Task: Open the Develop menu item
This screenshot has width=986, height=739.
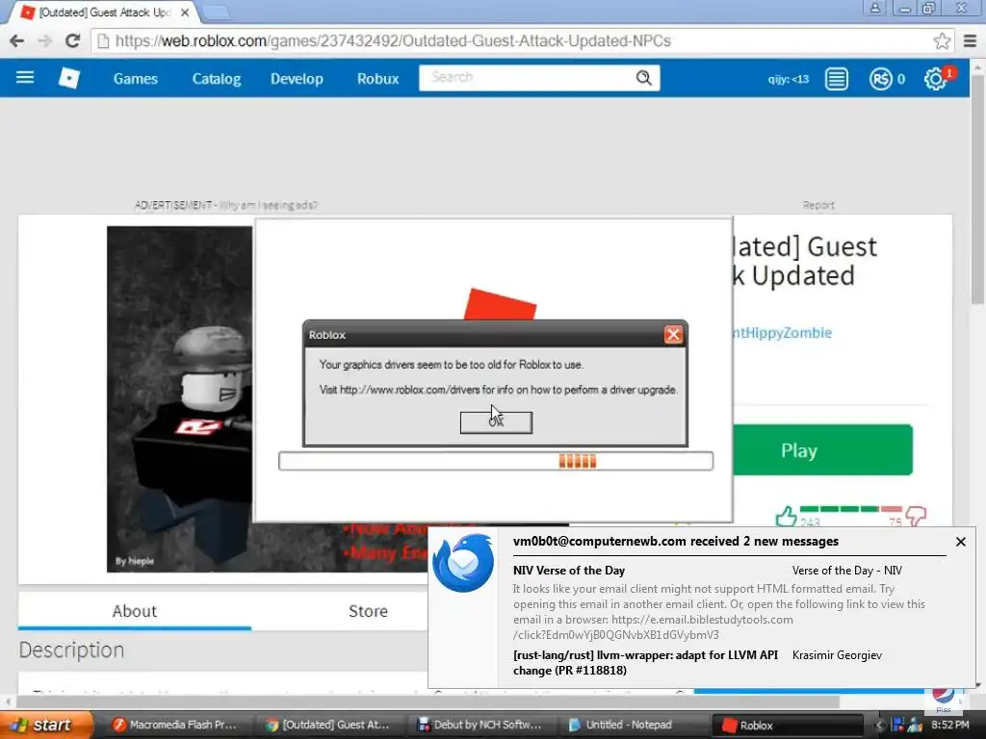Action: pos(297,79)
